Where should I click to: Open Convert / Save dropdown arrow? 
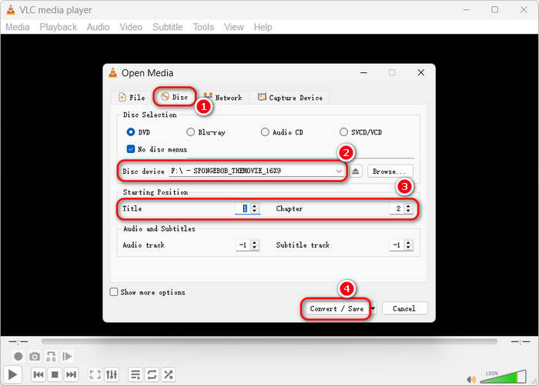[x=373, y=308]
